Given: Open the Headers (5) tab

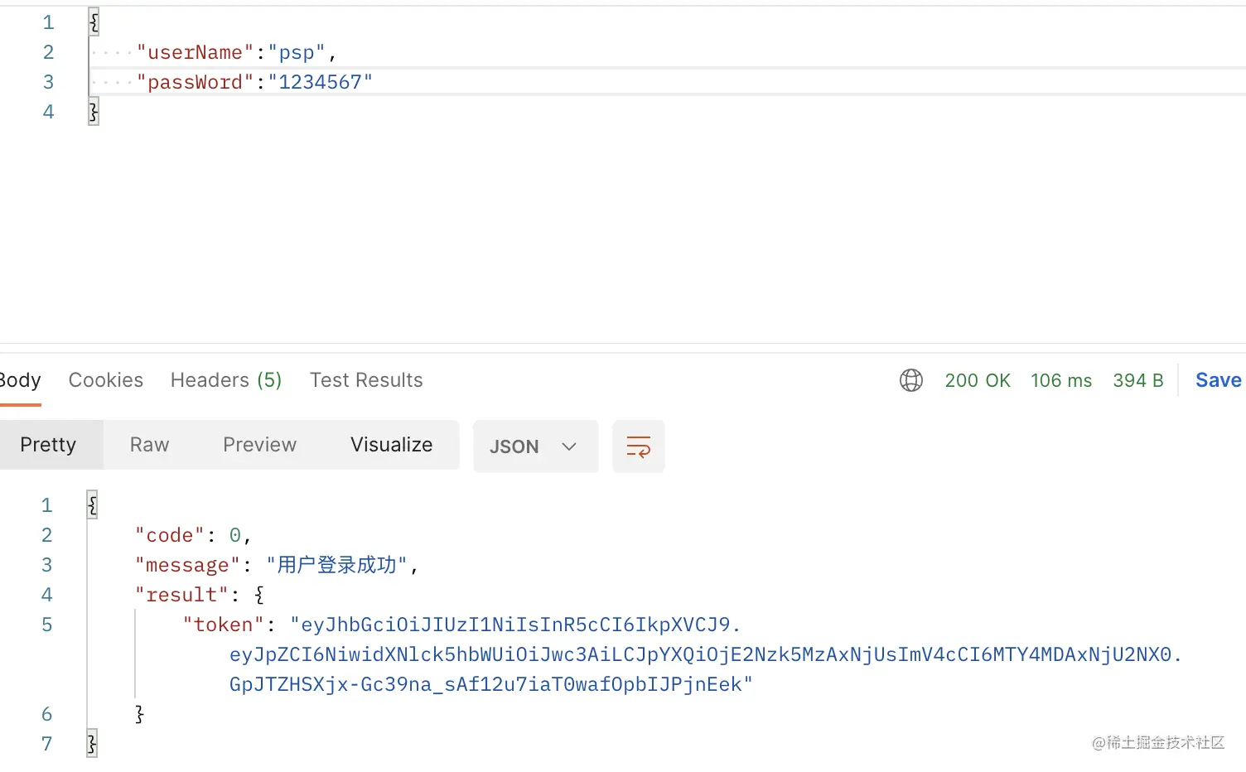Looking at the screenshot, I should pyautogui.click(x=226, y=380).
